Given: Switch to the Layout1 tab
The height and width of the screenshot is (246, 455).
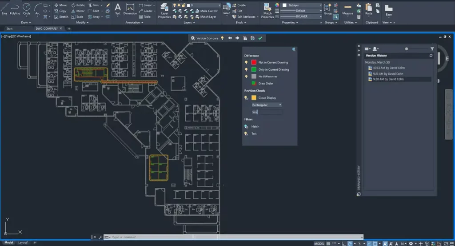Looking at the screenshot, I should (x=23, y=242).
